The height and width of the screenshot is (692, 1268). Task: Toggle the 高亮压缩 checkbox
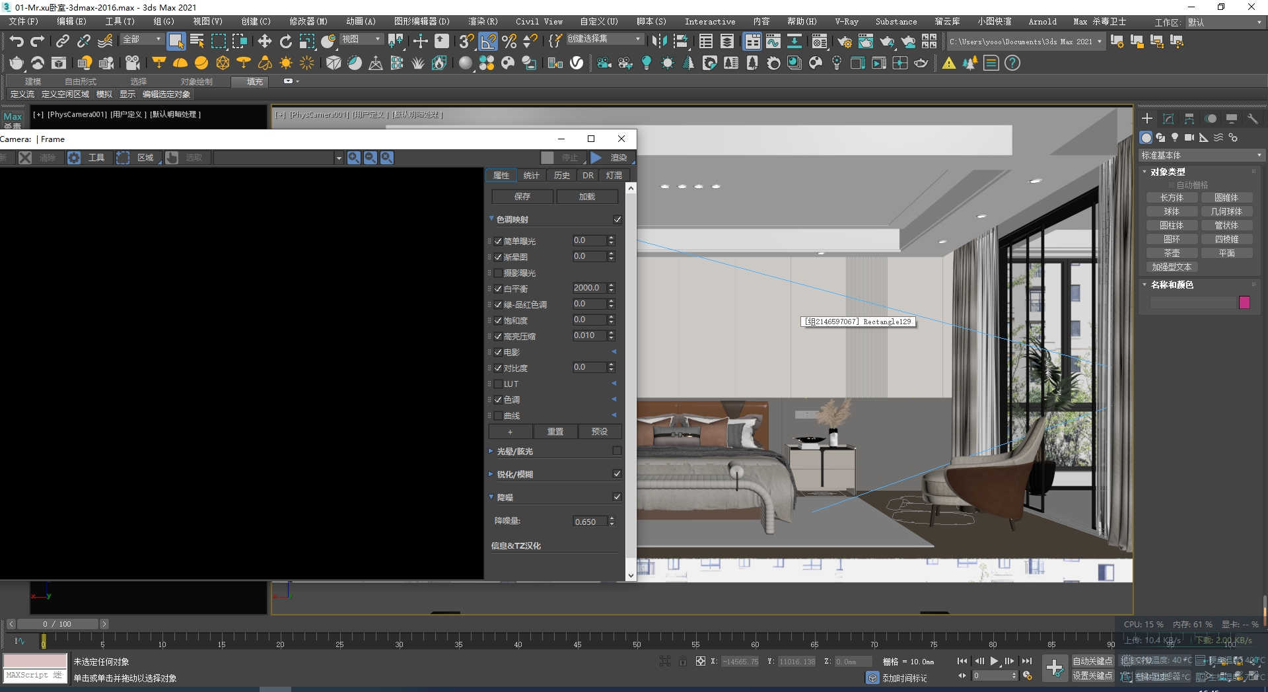[x=499, y=336]
